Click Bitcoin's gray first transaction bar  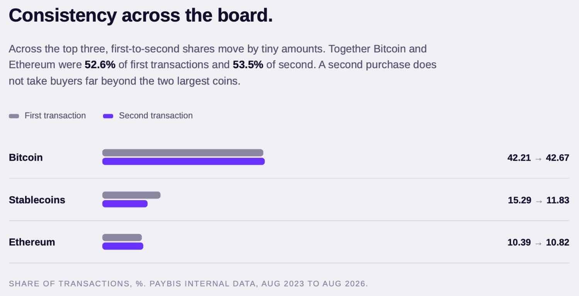[x=183, y=153]
